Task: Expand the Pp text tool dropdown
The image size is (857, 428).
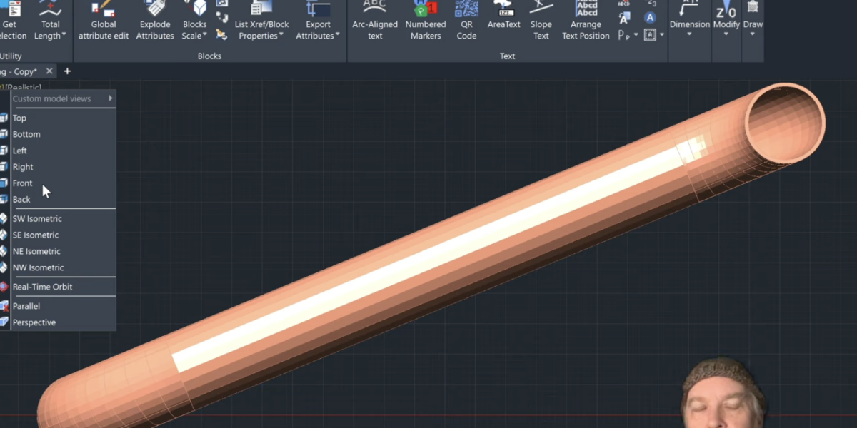Action: pos(636,35)
